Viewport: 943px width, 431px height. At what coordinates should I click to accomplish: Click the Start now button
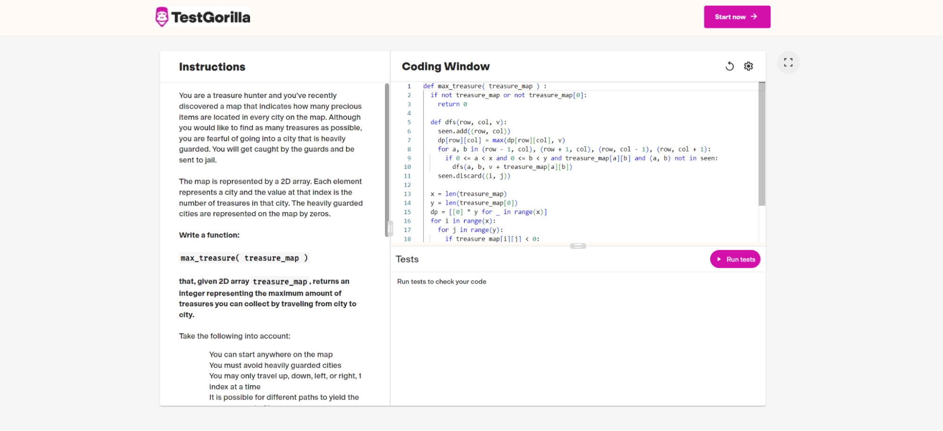click(737, 17)
